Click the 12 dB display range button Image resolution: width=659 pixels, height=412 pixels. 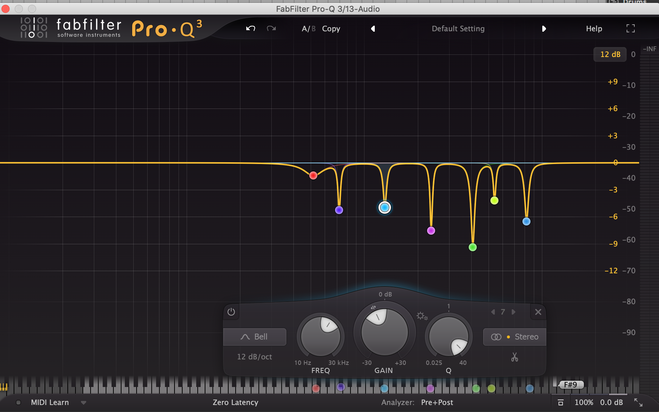point(610,54)
